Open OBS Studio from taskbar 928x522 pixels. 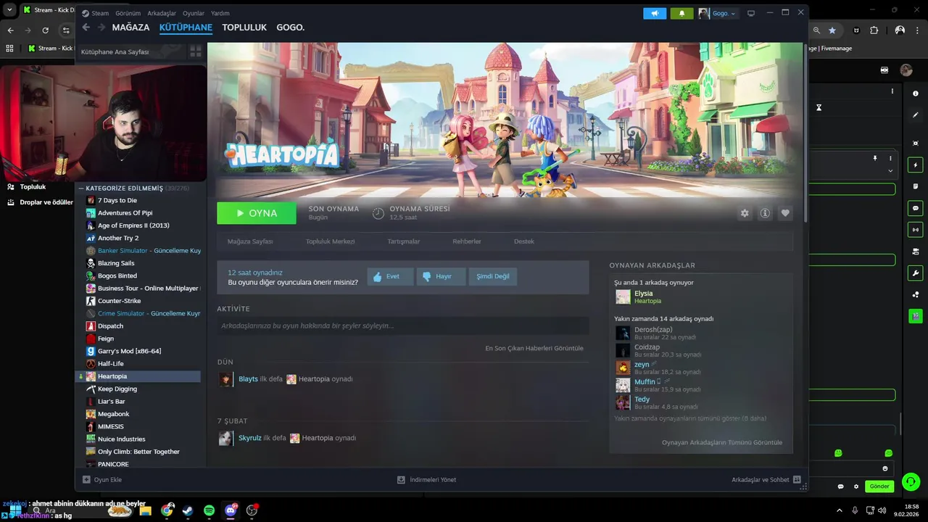[x=252, y=510]
